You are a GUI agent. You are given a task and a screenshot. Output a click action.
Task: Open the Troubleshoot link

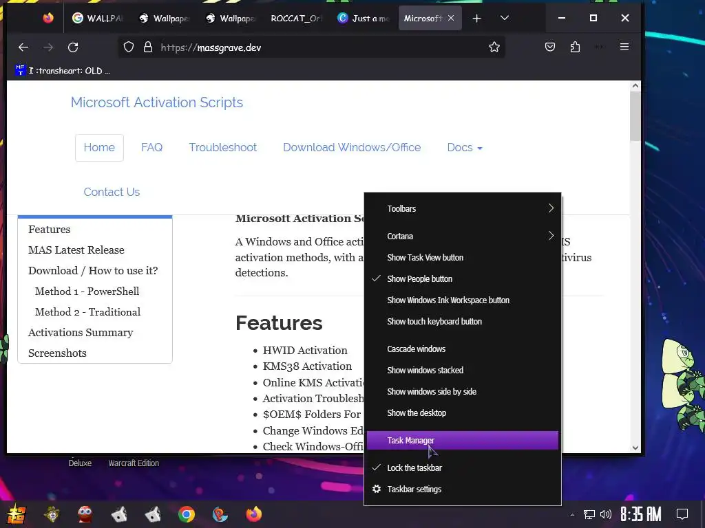coord(222,147)
